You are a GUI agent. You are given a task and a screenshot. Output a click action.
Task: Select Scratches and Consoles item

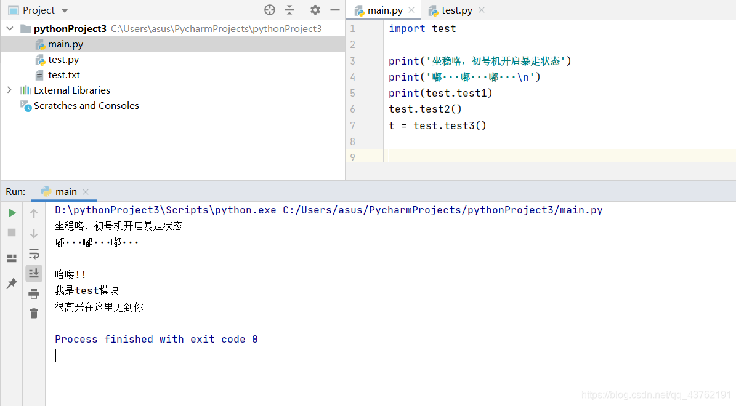(x=86, y=105)
